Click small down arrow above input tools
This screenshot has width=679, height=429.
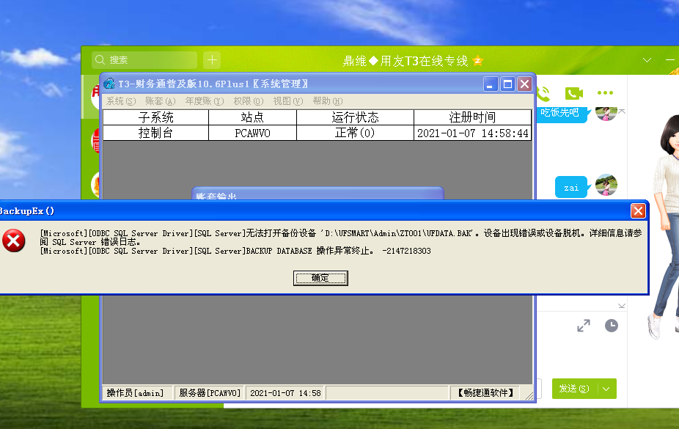(622, 306)
